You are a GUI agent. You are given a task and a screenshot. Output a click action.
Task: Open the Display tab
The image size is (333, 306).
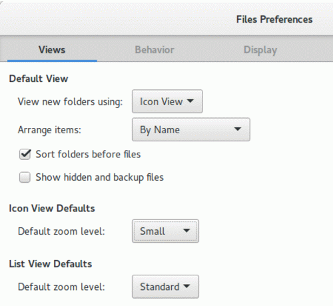[260, 50]
